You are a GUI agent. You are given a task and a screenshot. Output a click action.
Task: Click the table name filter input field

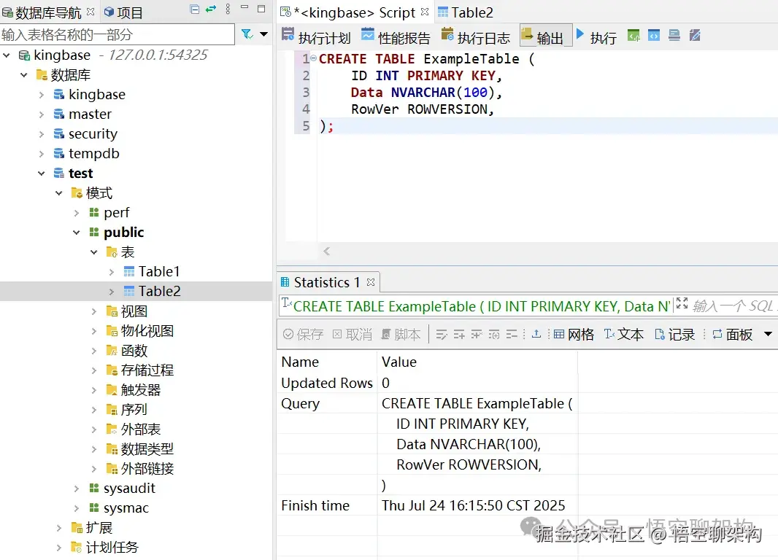(117, 35)
